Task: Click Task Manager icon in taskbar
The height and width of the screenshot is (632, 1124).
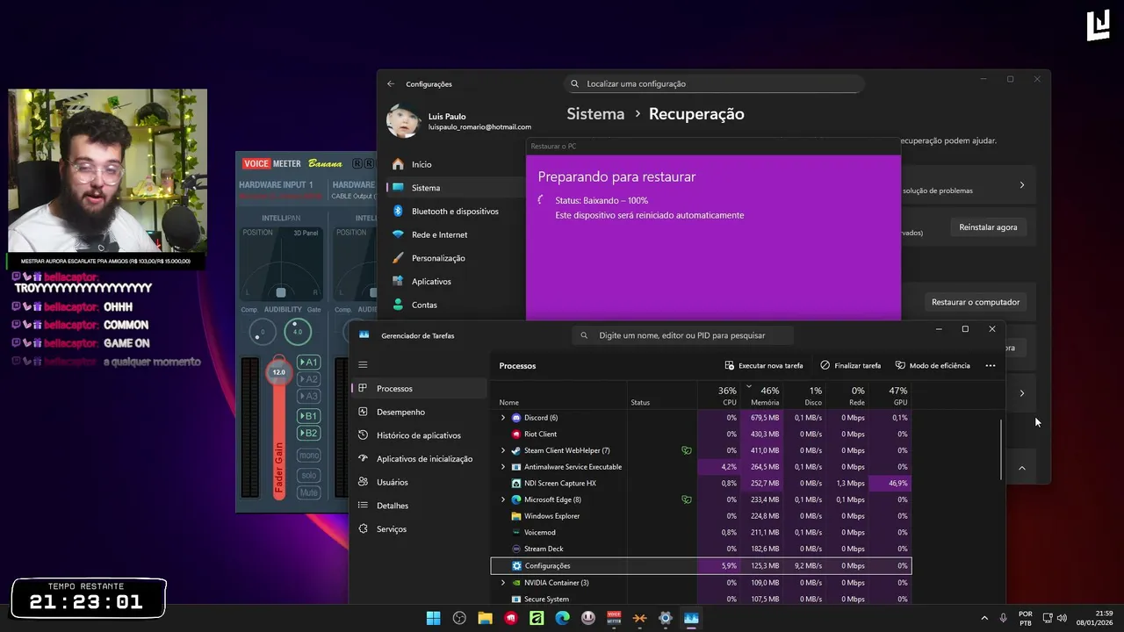Action: pos(691,618)
